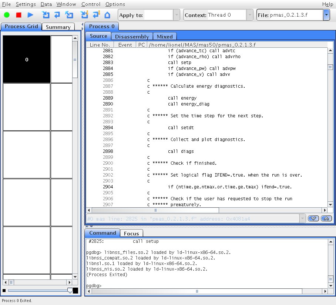Click the Home location icon
The width and height of the screenshot is (336, 305).
click(x=107, y=15)
